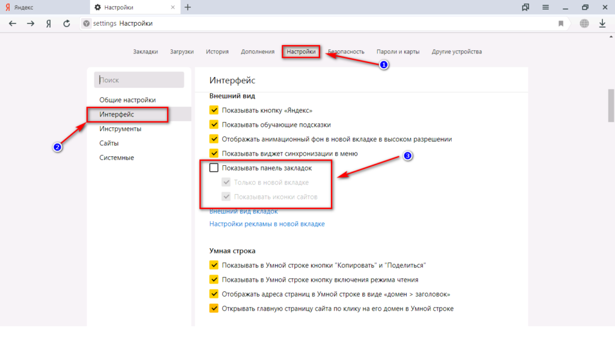Bookmark this page with the bookmark icon

[x=561, y=23]
